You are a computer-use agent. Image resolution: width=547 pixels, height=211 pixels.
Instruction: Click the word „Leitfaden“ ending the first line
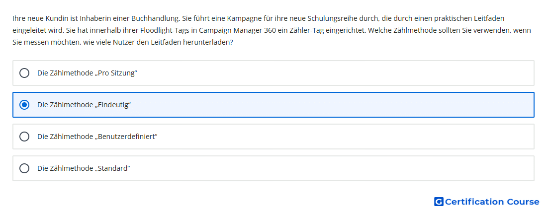click(x=490, y=18)
